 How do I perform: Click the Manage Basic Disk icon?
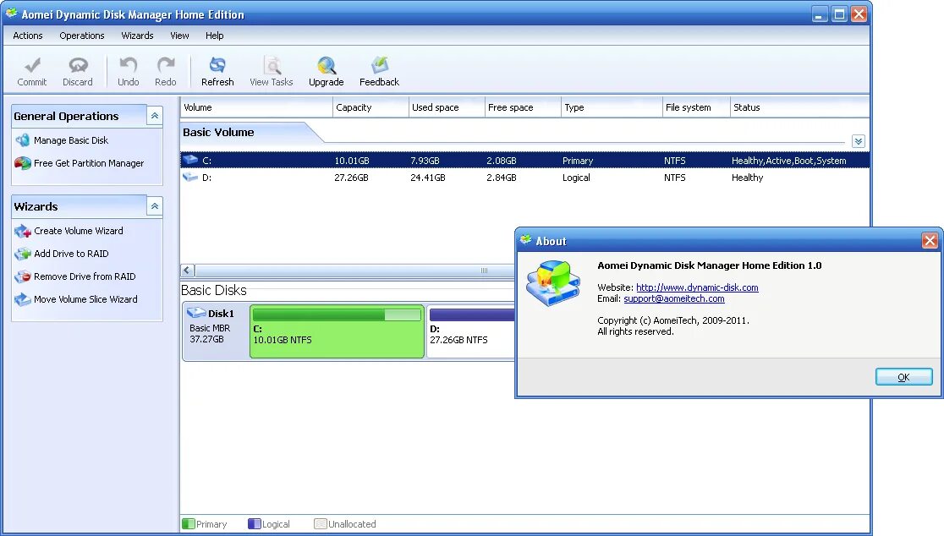pos(23,140)
